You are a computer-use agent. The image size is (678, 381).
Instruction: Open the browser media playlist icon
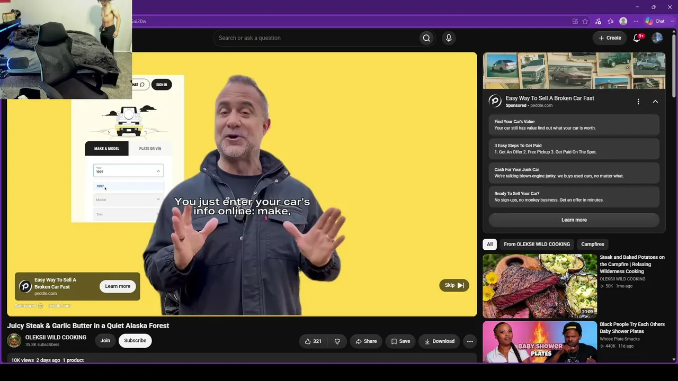598,21
